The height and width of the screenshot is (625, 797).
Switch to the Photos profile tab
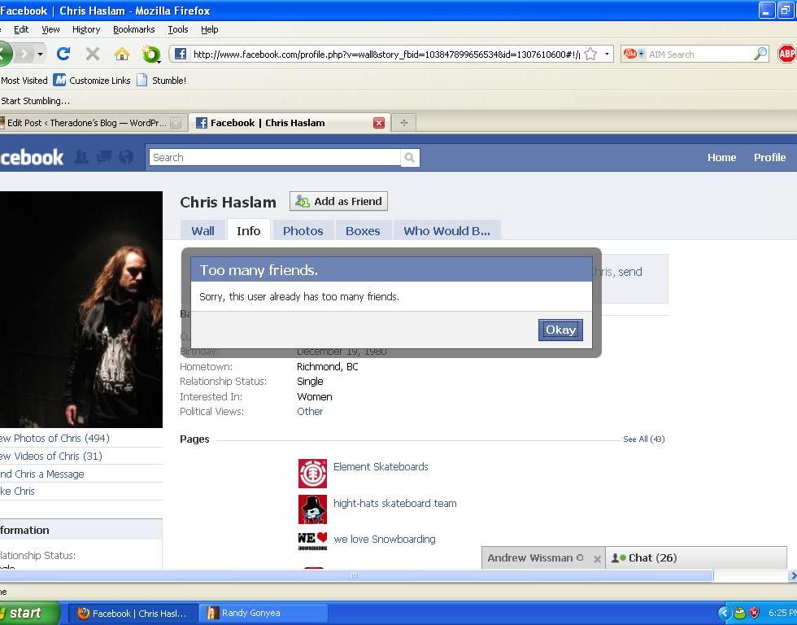click(303, 231)
